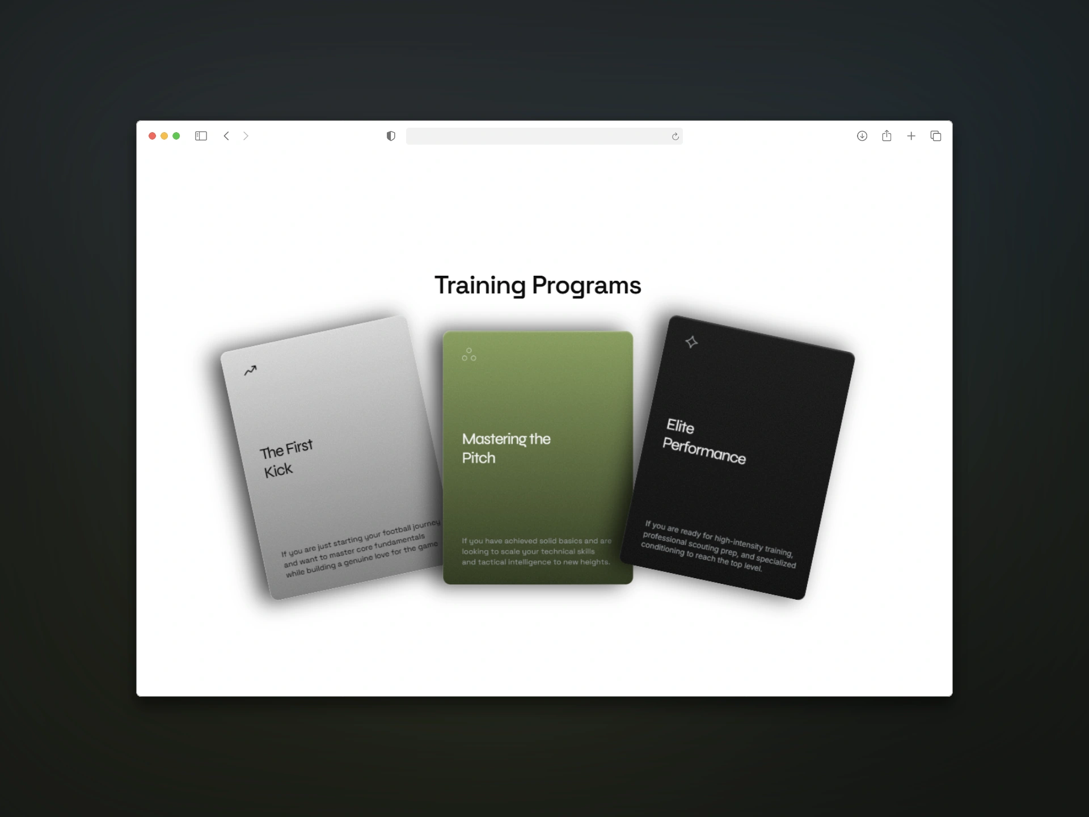Open the downloads icon in toolbar
This screenshot has width=1089, height=817.
[x=862, y=136]
